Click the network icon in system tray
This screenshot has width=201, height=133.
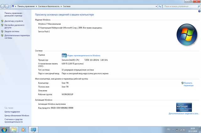pos(181,130)
